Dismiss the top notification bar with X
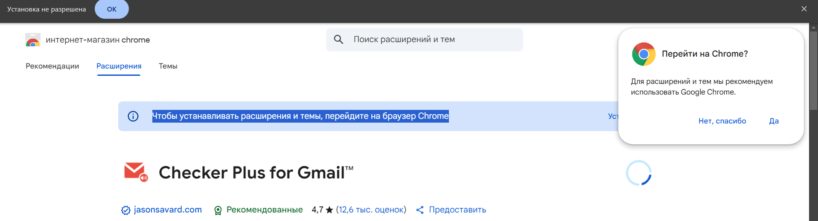 (x=804, y=9)
